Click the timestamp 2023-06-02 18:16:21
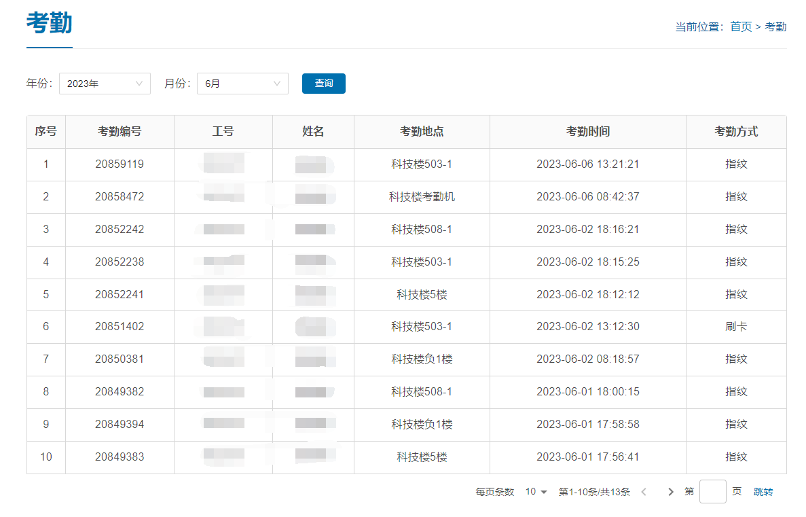The image size is (806, 517). click(x=587, y=230)
